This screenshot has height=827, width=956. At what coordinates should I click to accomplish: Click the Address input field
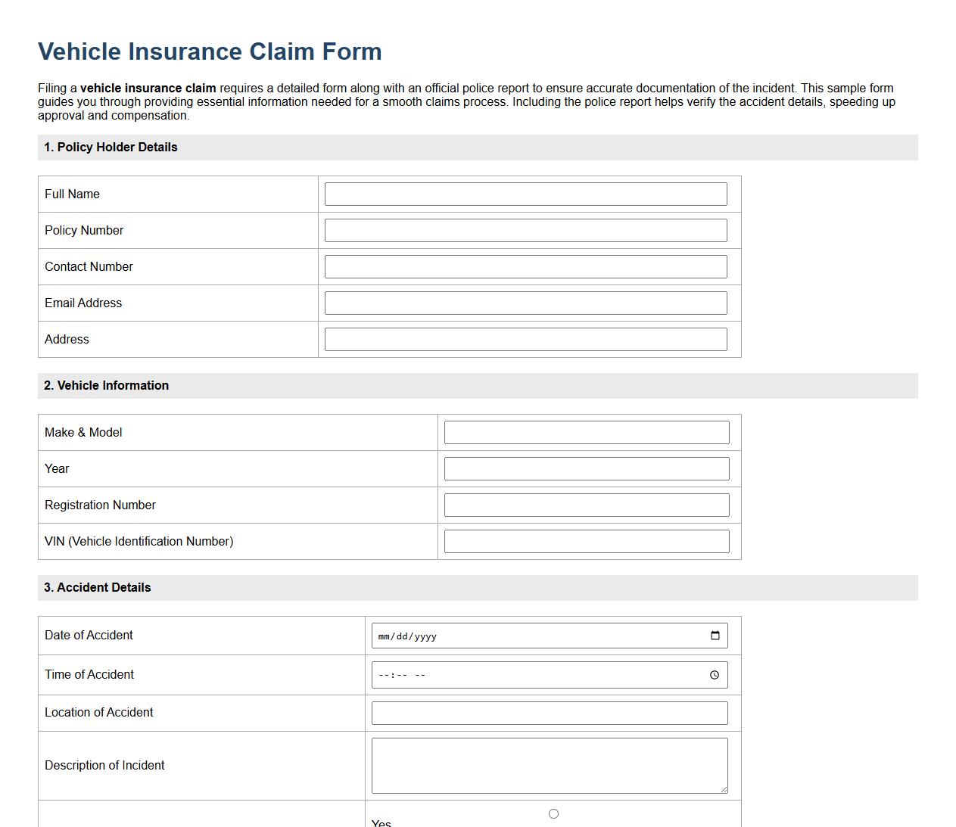(x=525, y=339)
